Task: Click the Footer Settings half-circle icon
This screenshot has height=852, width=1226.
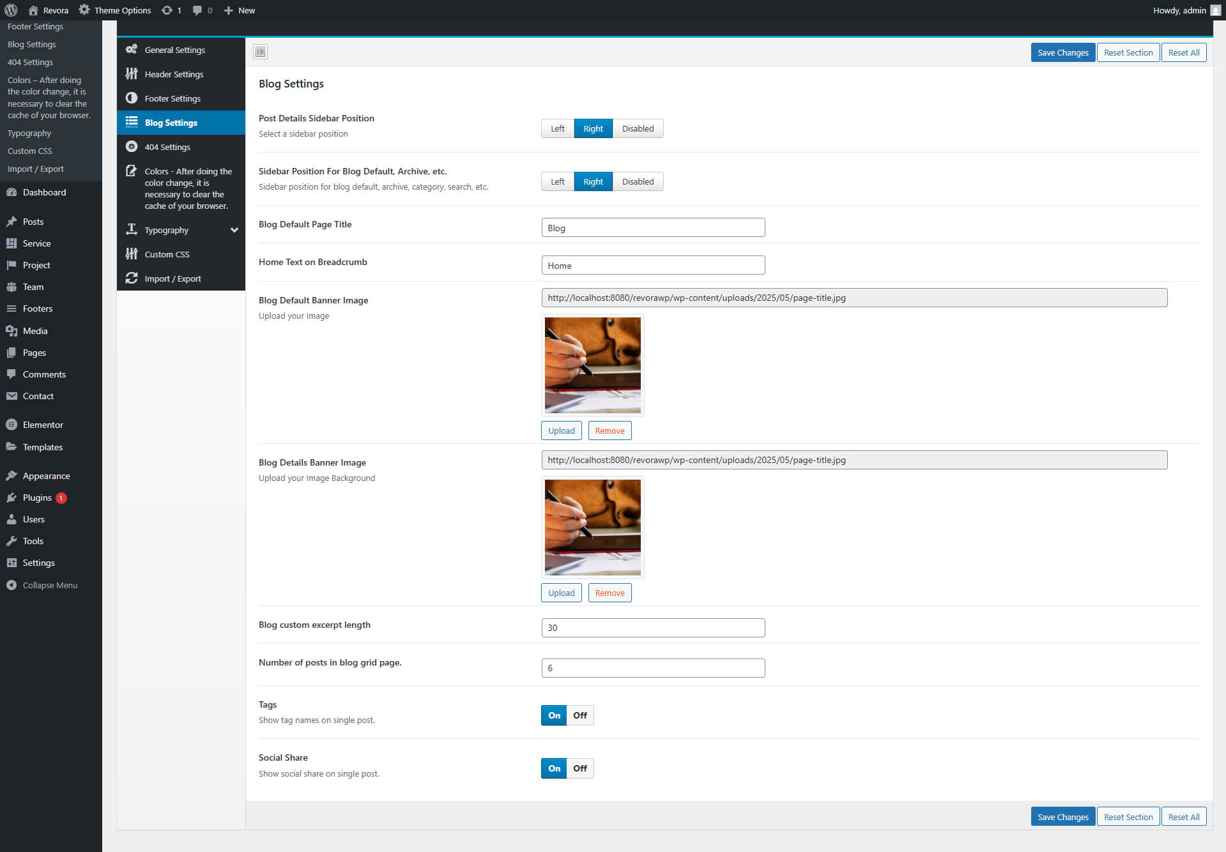Action: tap(132, 98)
